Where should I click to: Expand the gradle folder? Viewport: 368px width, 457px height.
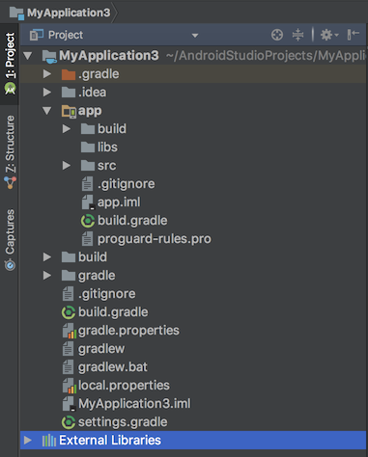click(47, 275)
